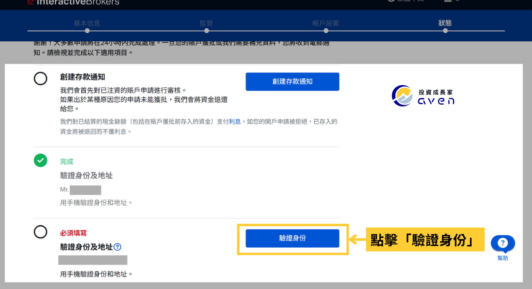Click question-mark icon beside 驗證身份及地址 heading
The width and height of the screenshot is (532, 289).
(x=117, y=247)
